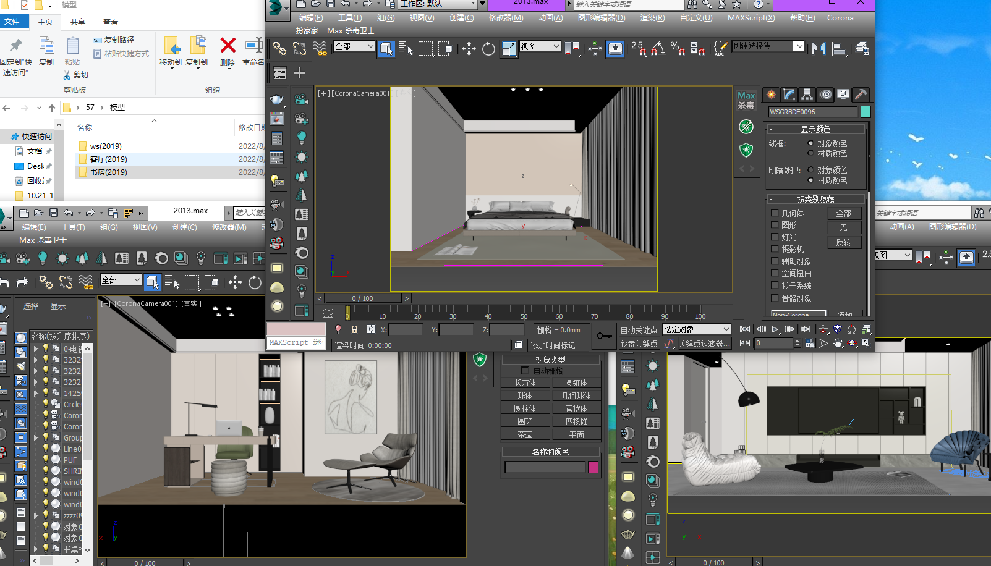Click Bind to Space Warp icon in front window
The height and width of the screenshot is (566, 991).
[320, 48]
